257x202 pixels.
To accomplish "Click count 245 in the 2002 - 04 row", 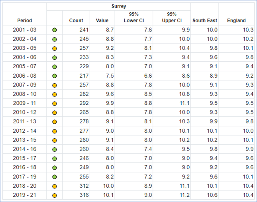I will pyautogui.click(x=84, y=39).
